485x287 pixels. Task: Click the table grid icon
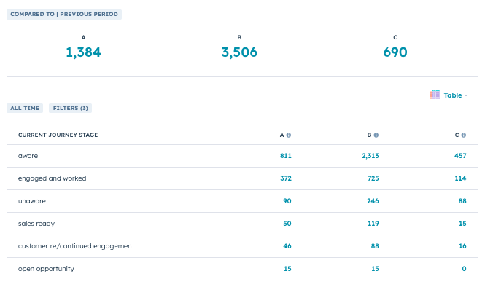(x=435, y=95)
